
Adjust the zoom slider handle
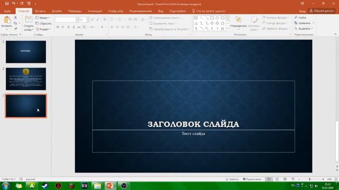(309, 179)
